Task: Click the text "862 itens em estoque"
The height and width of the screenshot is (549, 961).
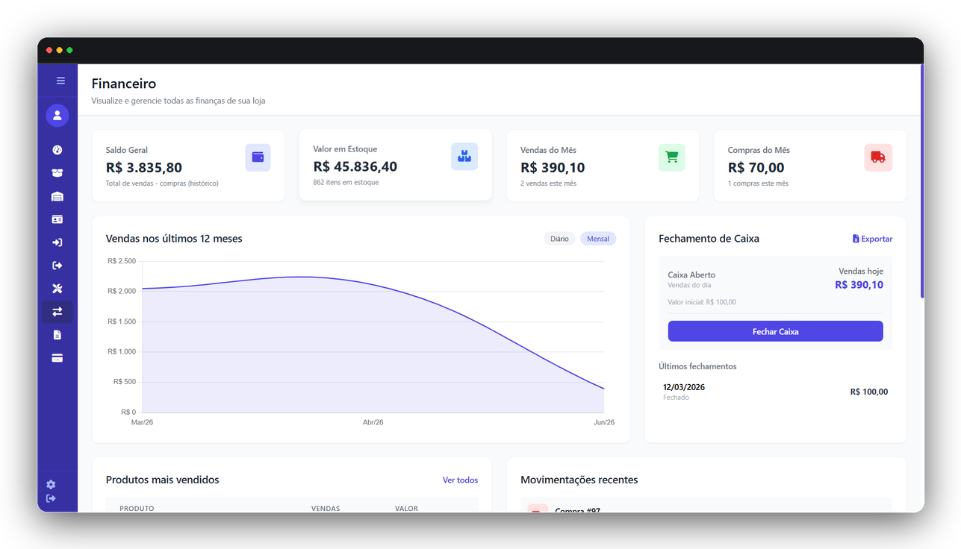Action: coord(346,182)
